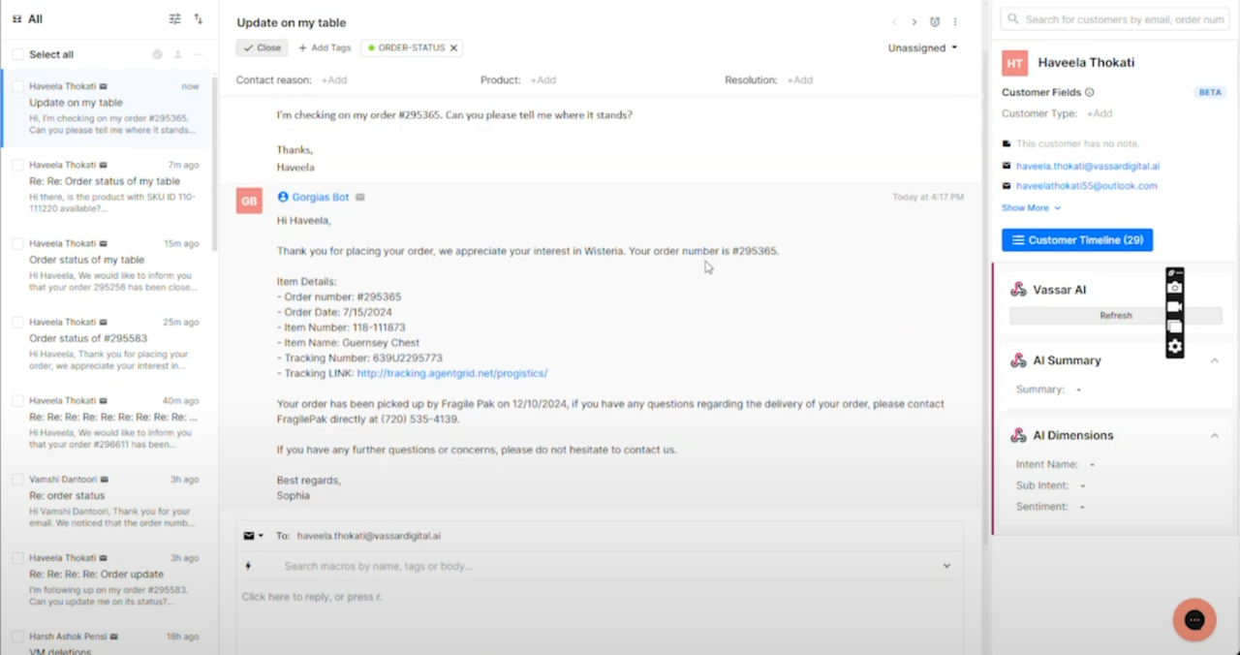The width and height of the screenshot is (1240, 655).
Task: Select the 'Re: Re: Order status of my table' checkbox
Action: (17, 165)
